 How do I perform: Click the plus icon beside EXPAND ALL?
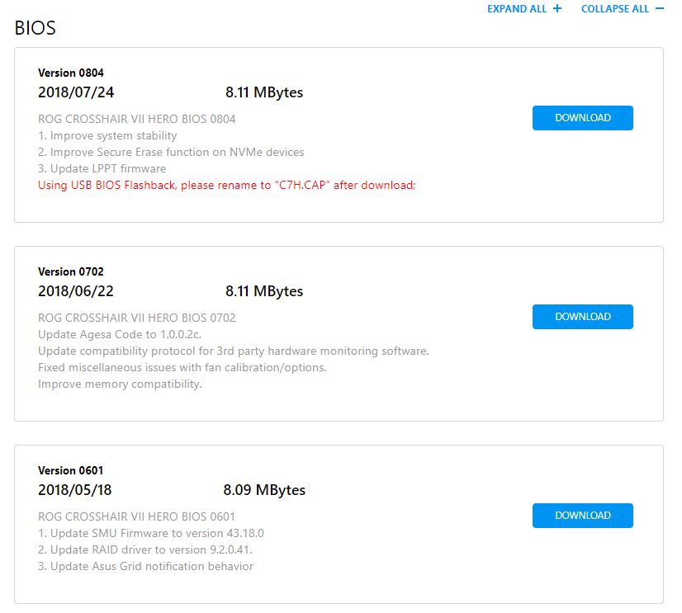click(557, 9)
